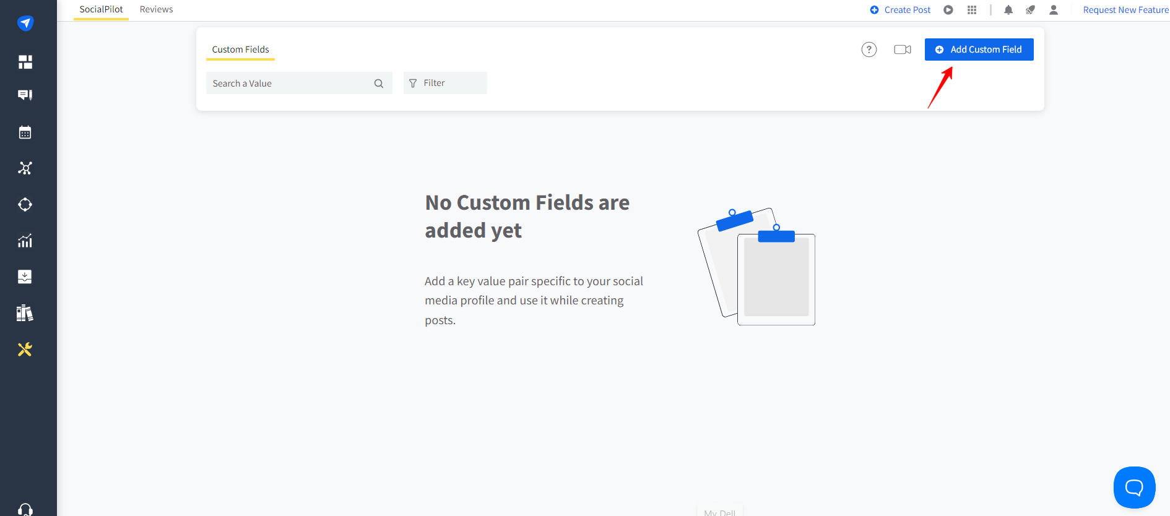The width and height of the screenshot is (1170, 516).
Task: Select the Custom Fields tab
Action: pyautogui.click(x=240, y=49)
